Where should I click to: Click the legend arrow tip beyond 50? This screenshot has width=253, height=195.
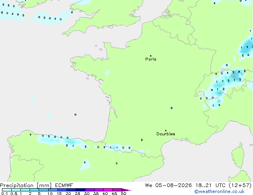point(126,190)
